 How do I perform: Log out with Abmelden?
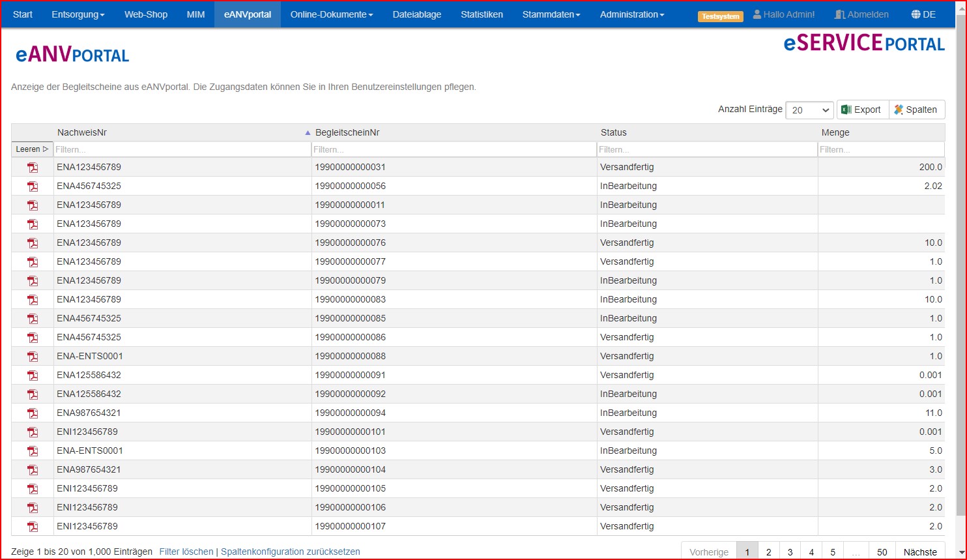point(861,14)
